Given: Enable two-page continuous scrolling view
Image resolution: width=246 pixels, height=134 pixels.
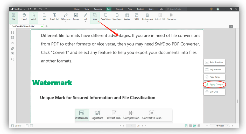Looking at the screenshot, I should pyautogui.click(x=199, y=126).
